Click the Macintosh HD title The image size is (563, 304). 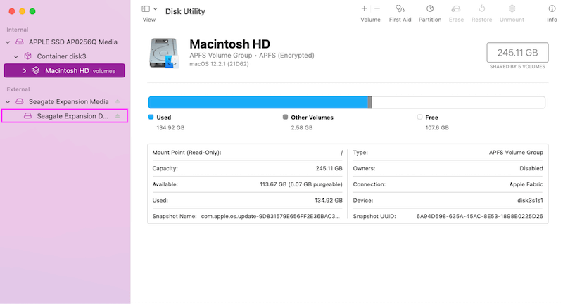point(230,44)
